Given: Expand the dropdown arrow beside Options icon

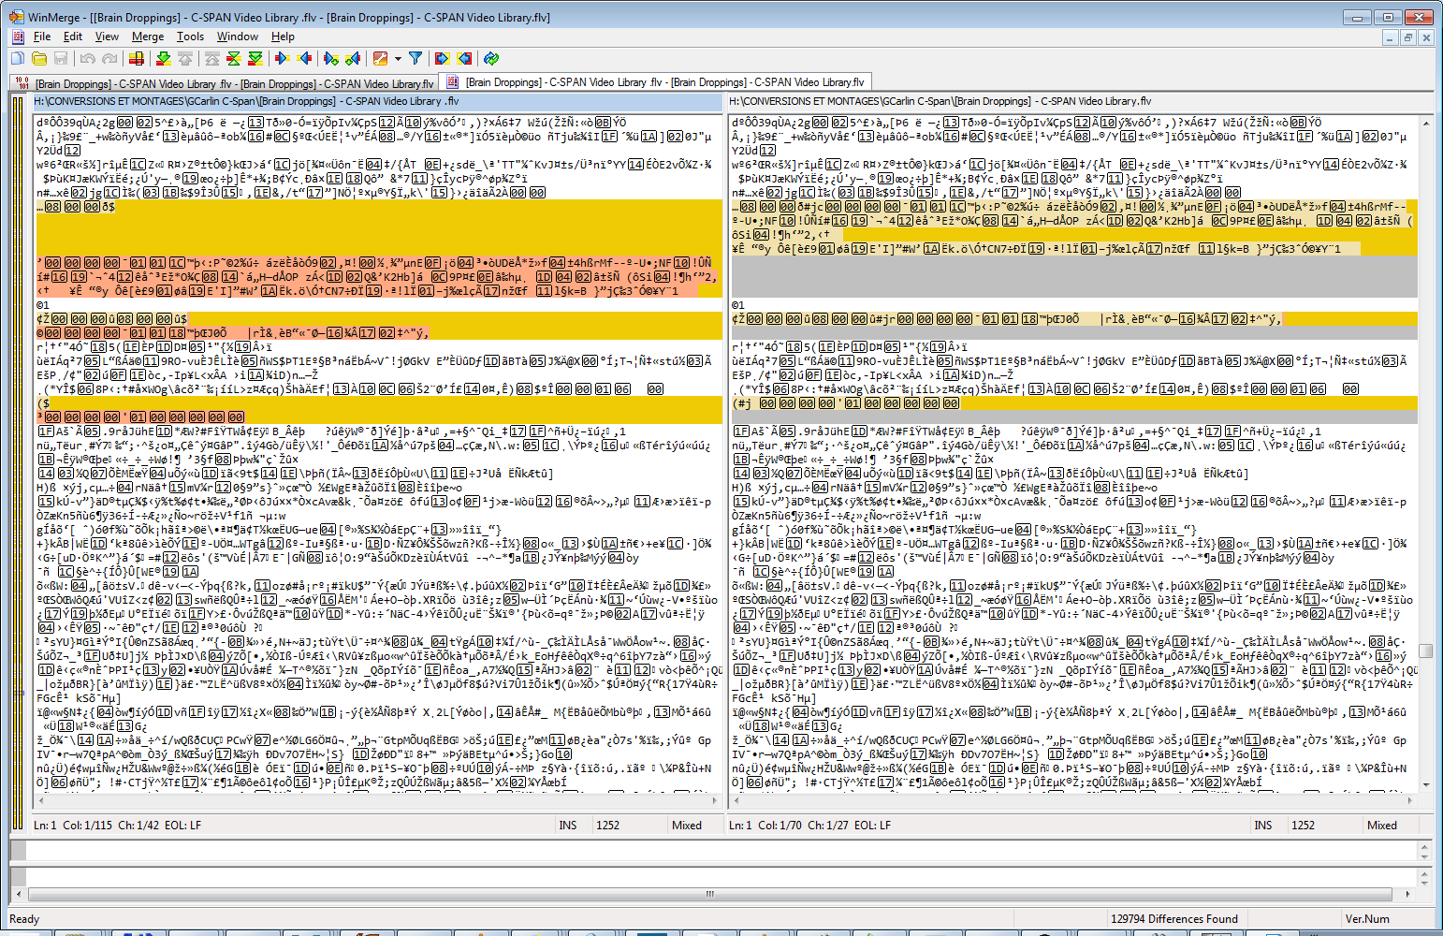Looking at the screenshot, I should coord(398,59).
